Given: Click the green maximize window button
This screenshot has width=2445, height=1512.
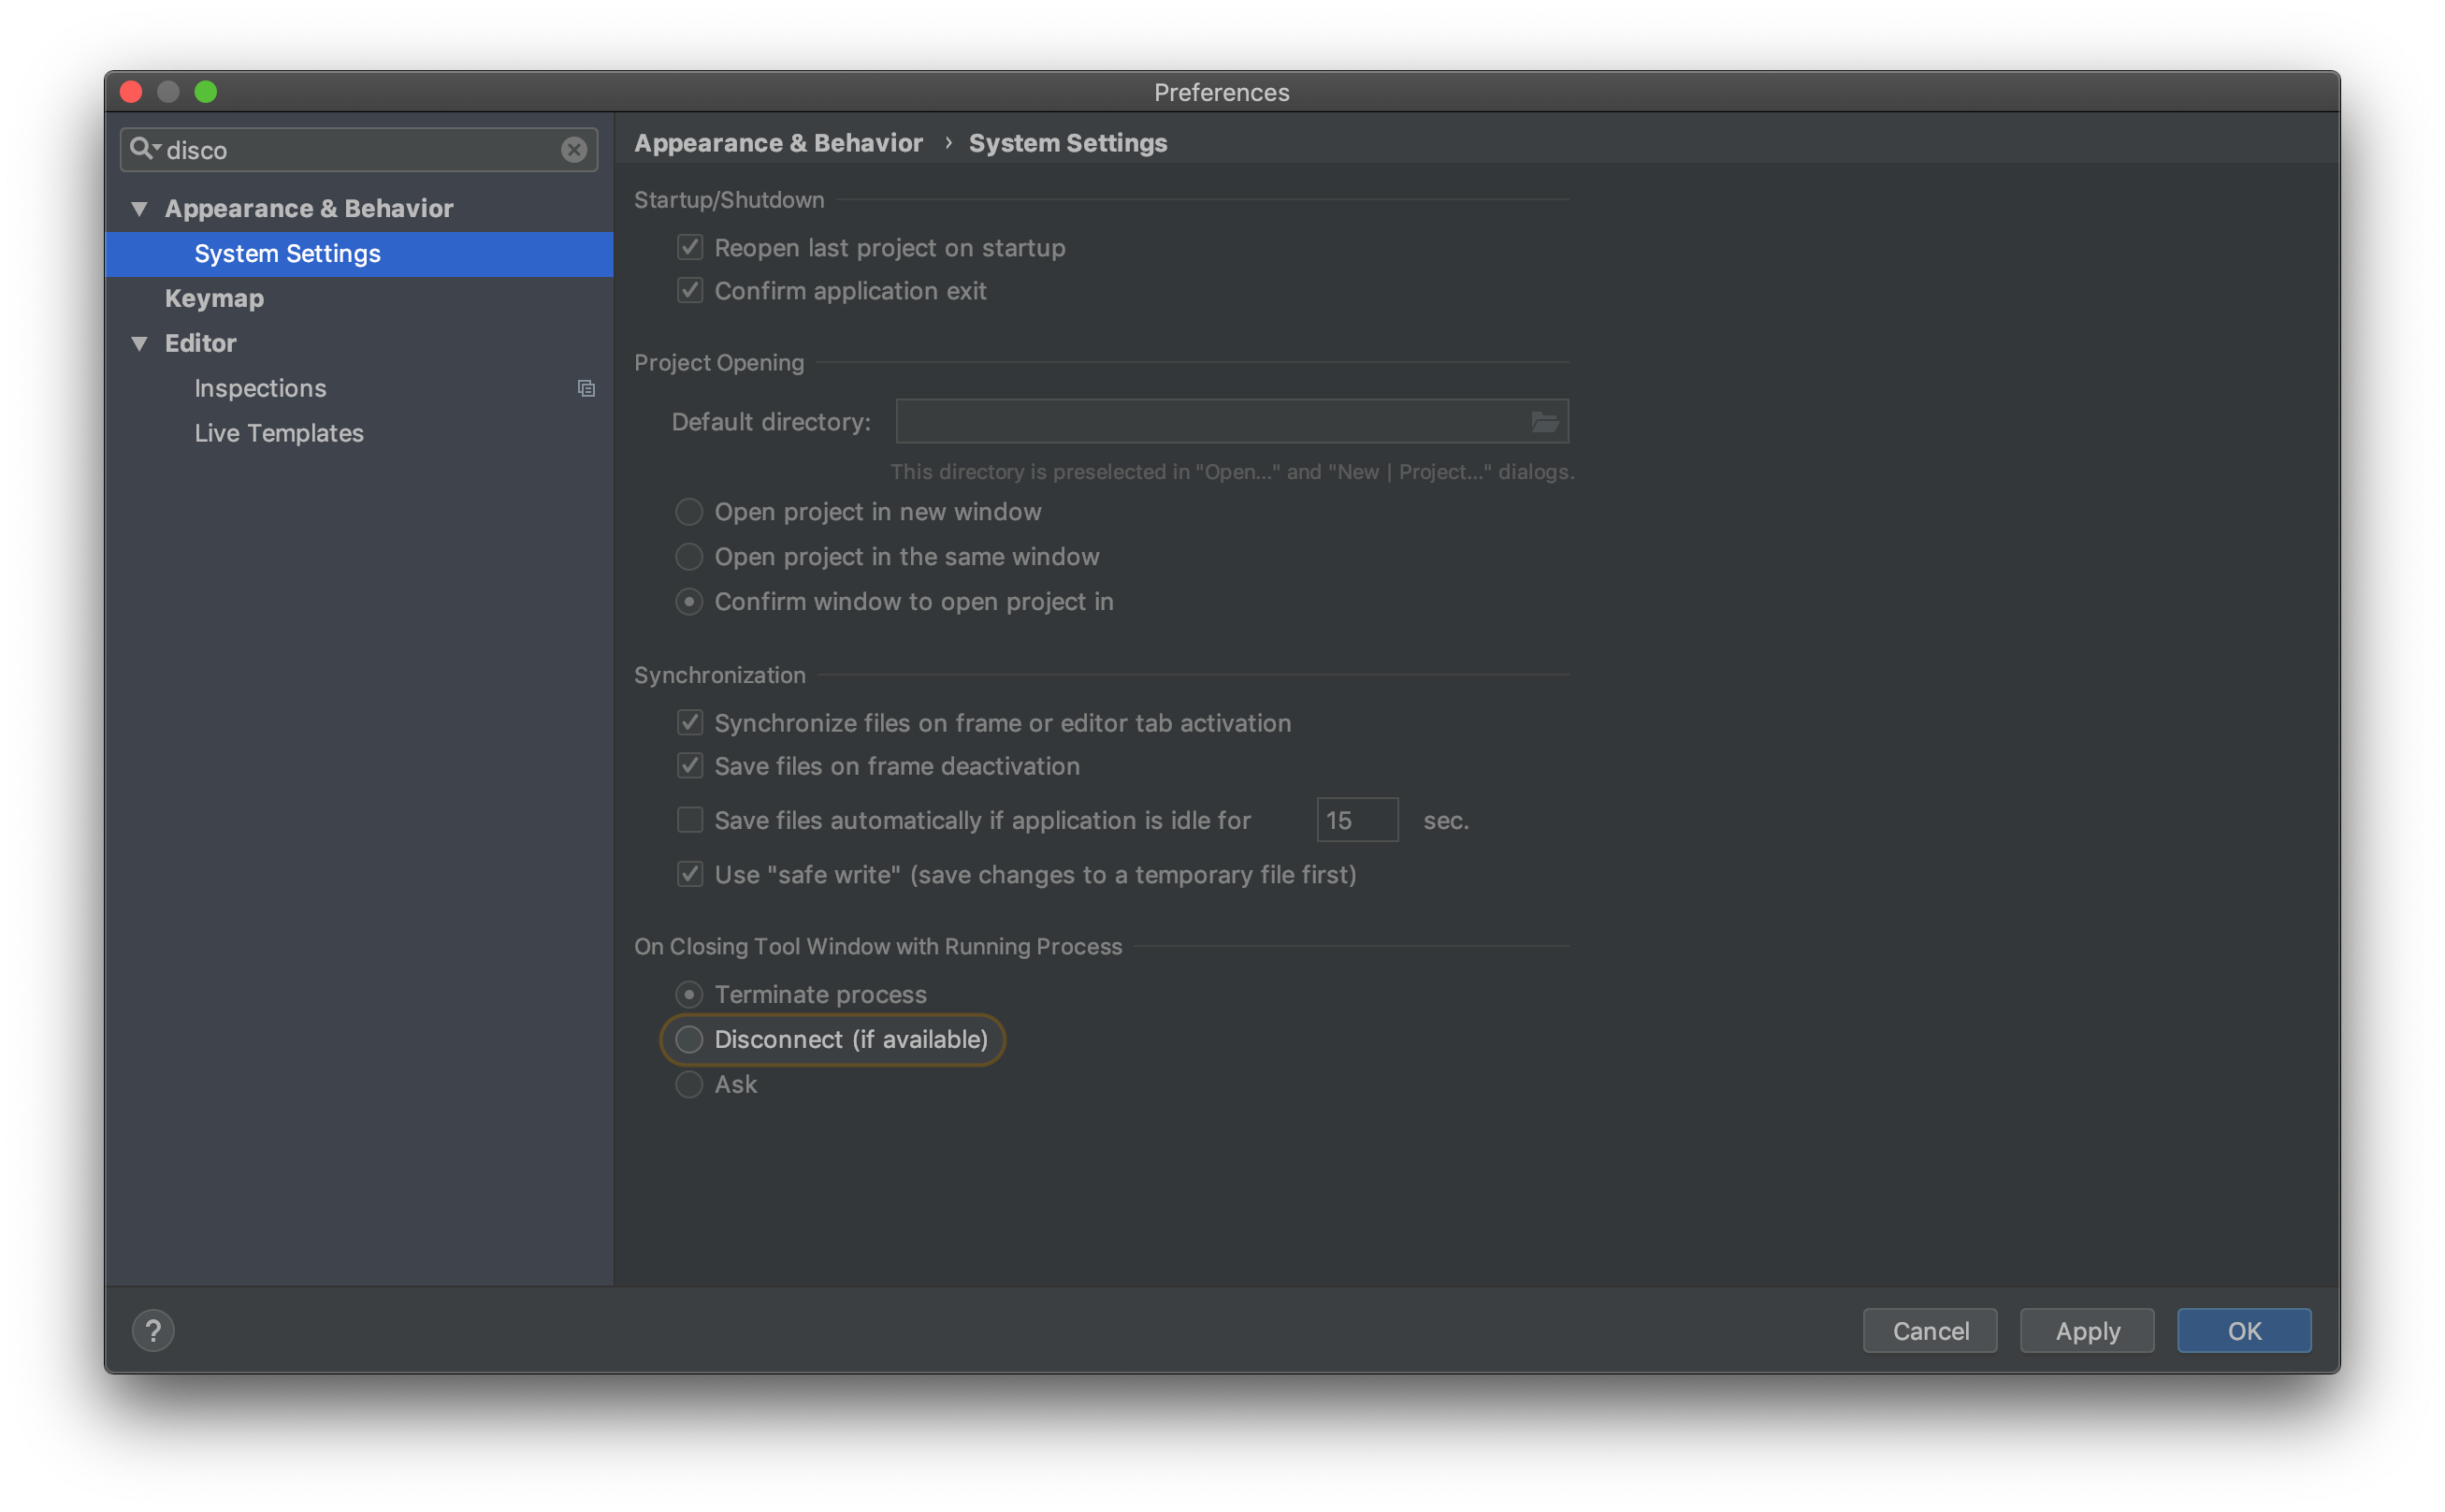Looking at the screenshot, I should [x=206, y=92].
